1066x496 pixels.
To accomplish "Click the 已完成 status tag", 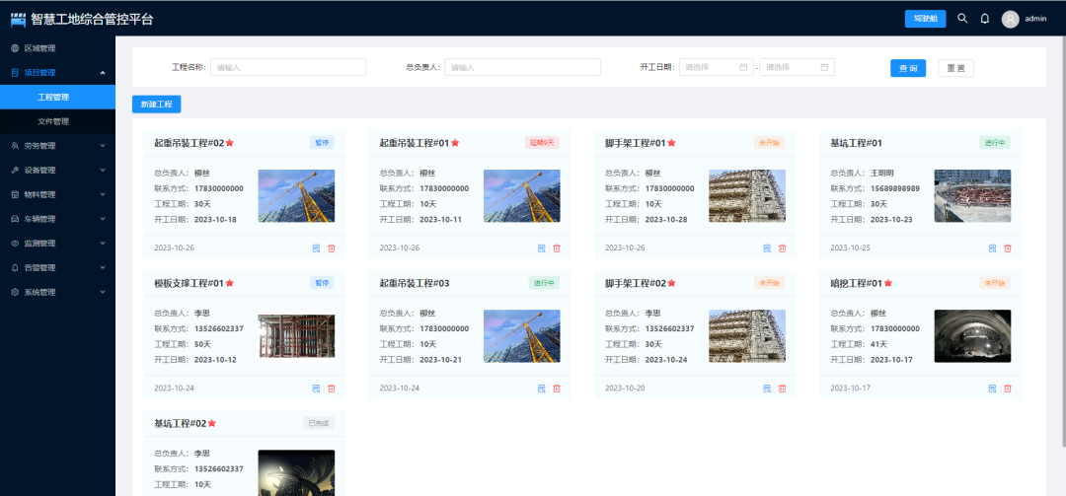I will [319, 423].
